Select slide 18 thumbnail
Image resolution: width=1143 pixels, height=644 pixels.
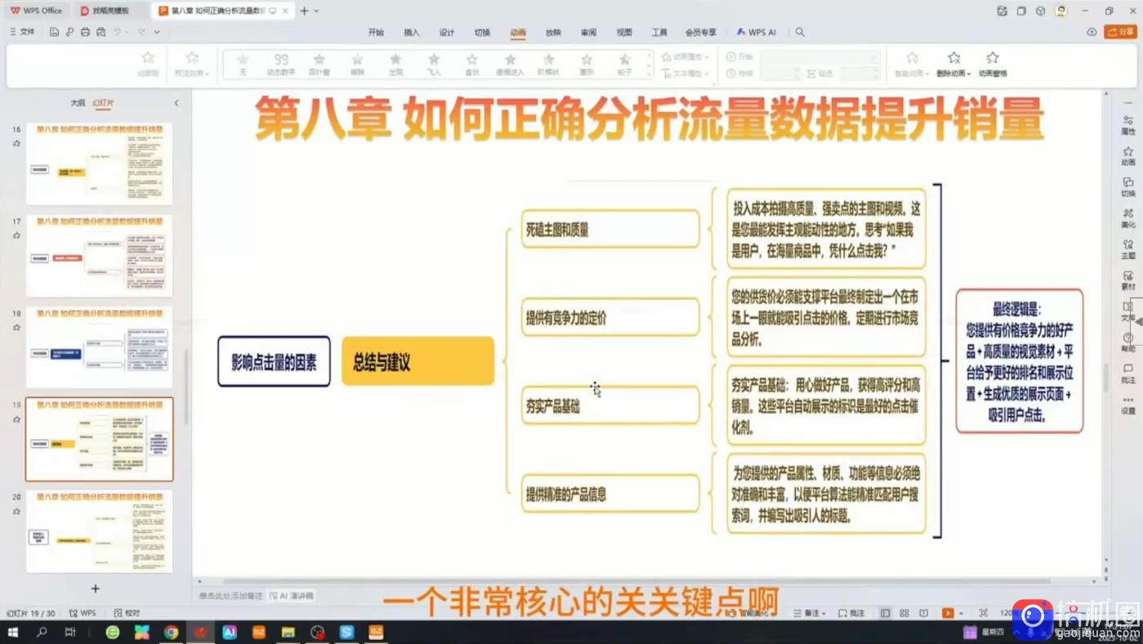click(x=99, y=347)
